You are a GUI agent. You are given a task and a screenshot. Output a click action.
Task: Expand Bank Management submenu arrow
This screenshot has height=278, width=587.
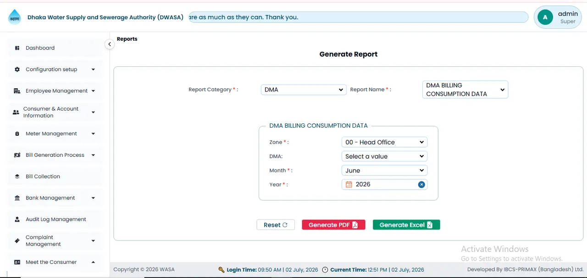pyautogui.click(x=93, y=198)
